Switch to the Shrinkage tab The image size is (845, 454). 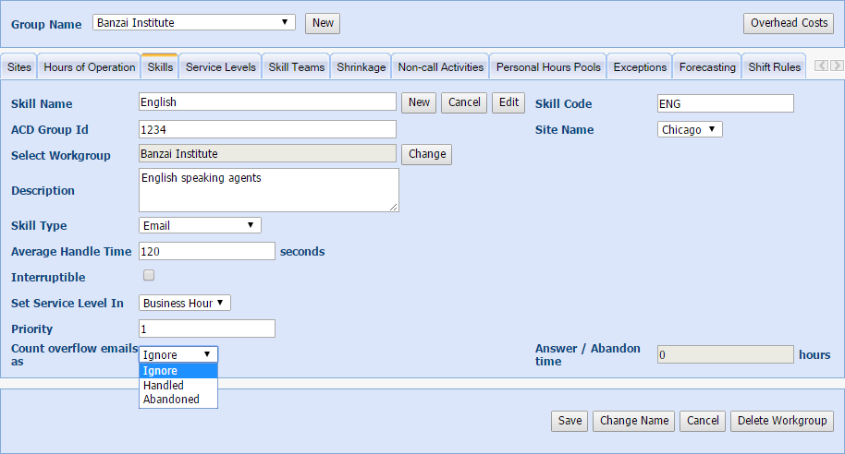(361, 67)
